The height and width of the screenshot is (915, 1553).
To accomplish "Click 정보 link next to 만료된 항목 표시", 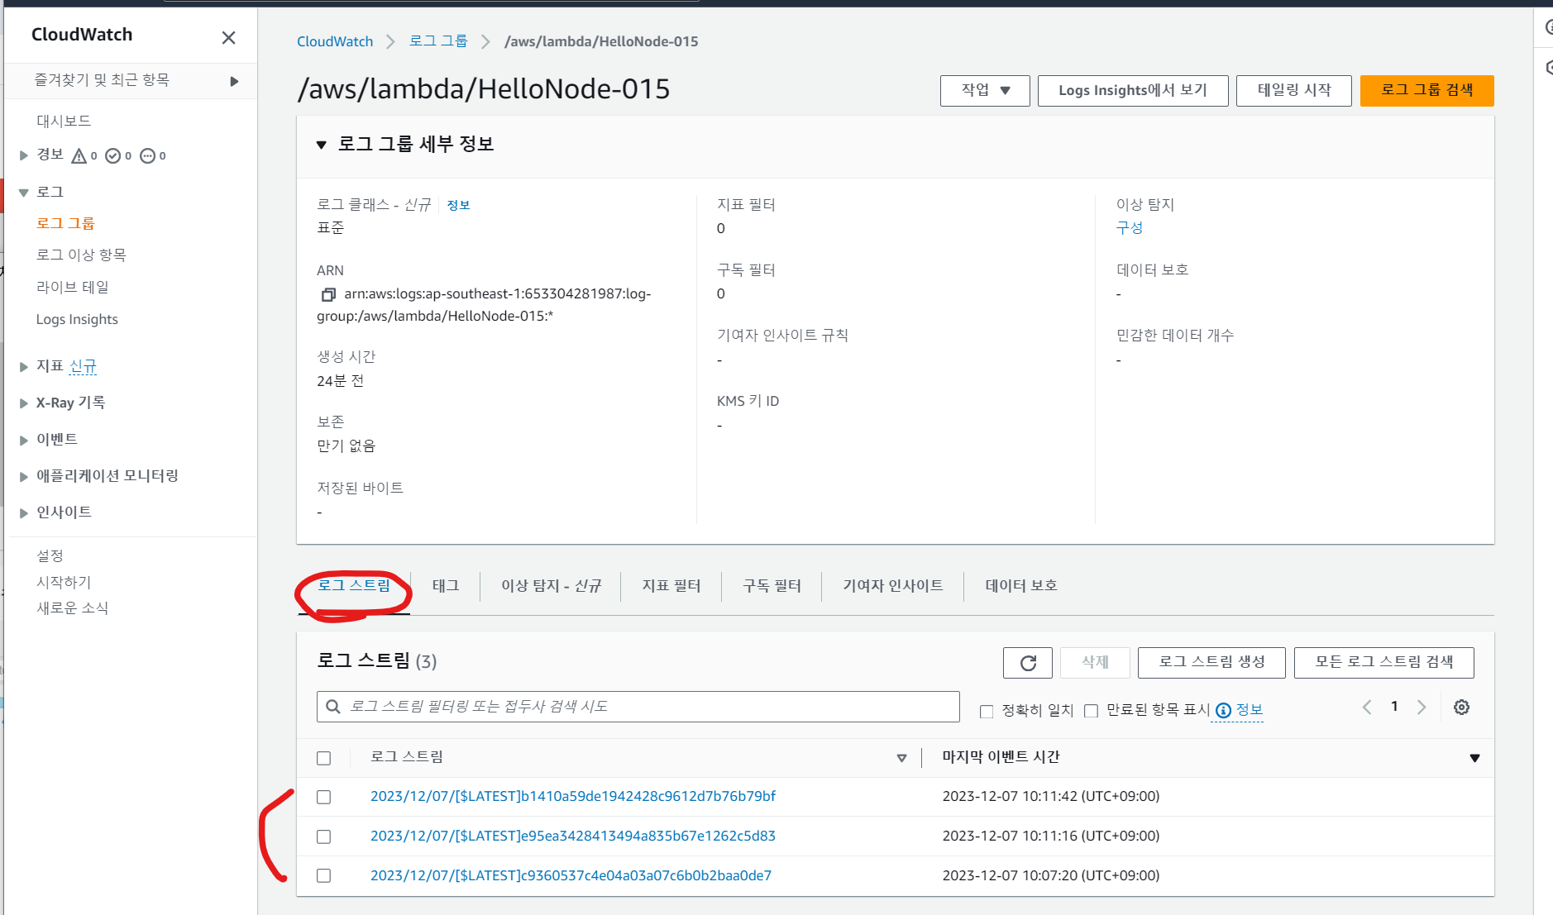I will (1250, 710).
